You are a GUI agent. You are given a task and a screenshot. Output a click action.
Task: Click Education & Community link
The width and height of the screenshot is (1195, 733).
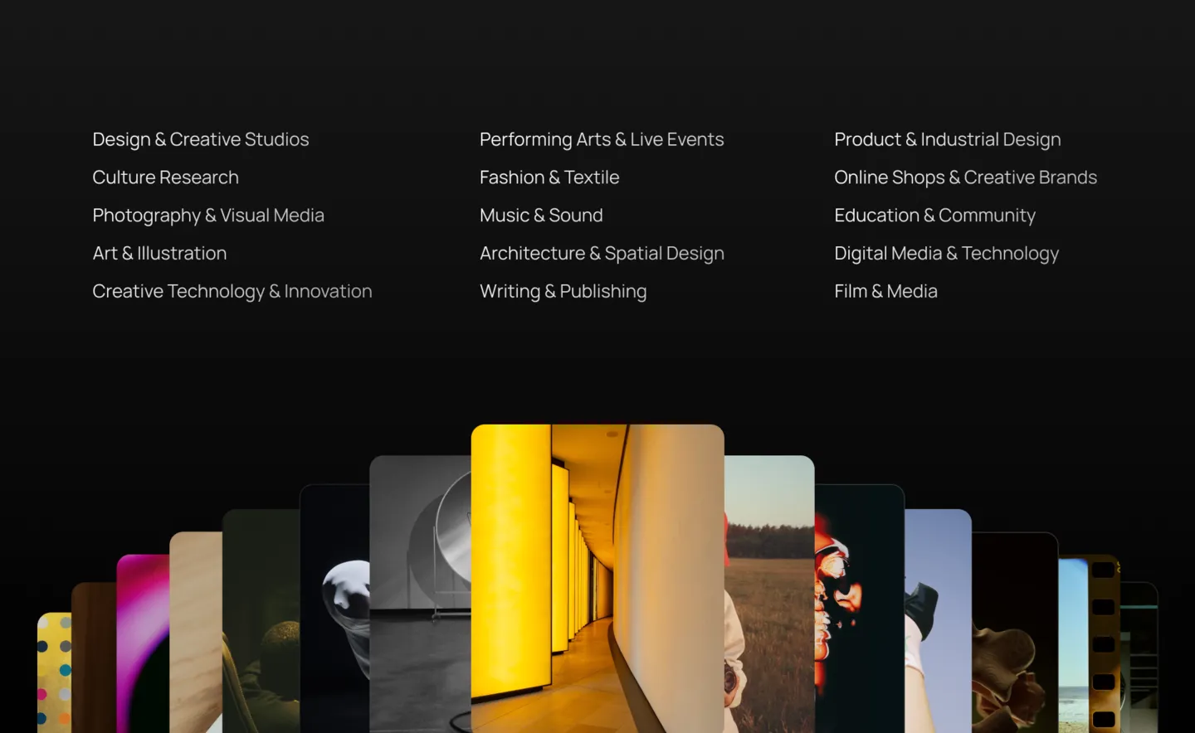(x=934, y=216)
